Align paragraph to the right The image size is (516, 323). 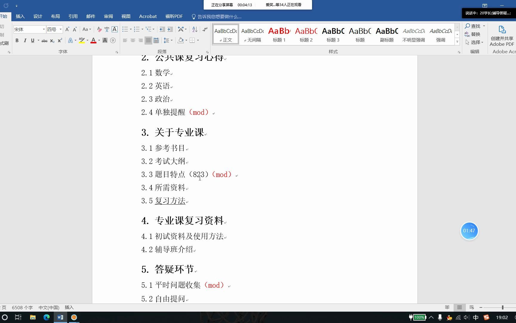click(141, 40)
